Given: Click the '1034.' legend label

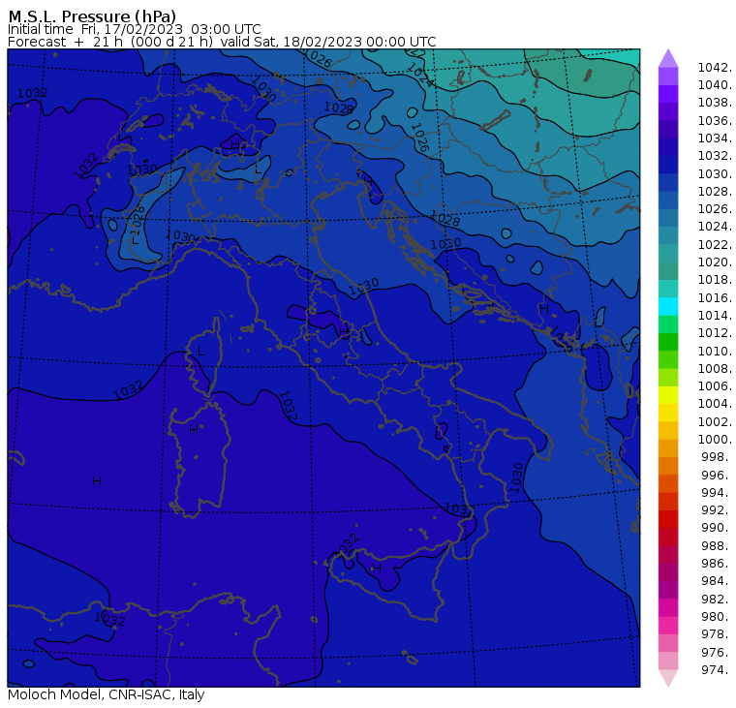Looking at the screenshot, I should pyautogui.click(x=715, y=139).
